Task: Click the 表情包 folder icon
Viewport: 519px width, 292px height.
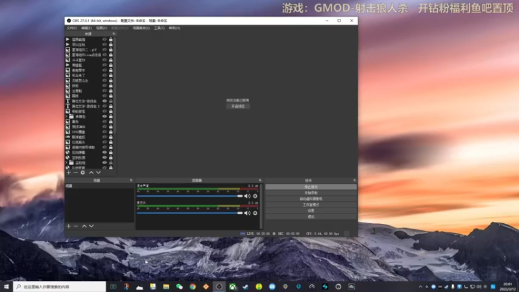Action: tap(71, 117)
